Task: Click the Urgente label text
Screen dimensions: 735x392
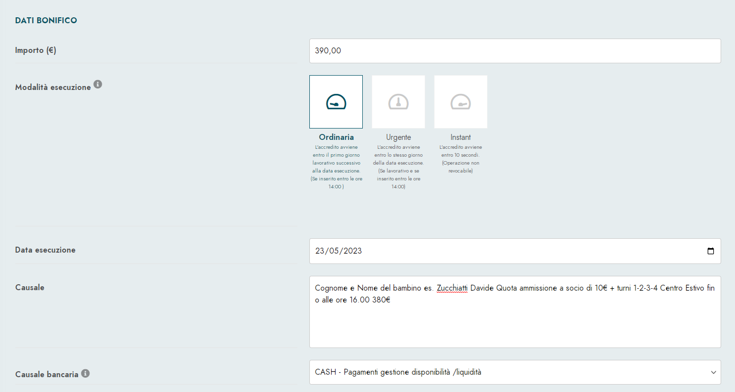Action: 398,137
